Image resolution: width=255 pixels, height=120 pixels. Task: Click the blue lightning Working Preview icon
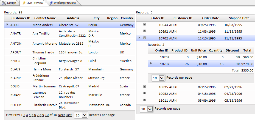coord(51,3)
